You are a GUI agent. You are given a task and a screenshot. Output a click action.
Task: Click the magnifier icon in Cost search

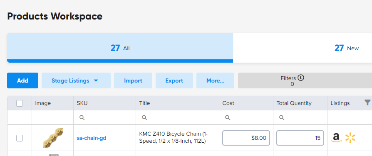click(x=228, y=118)
